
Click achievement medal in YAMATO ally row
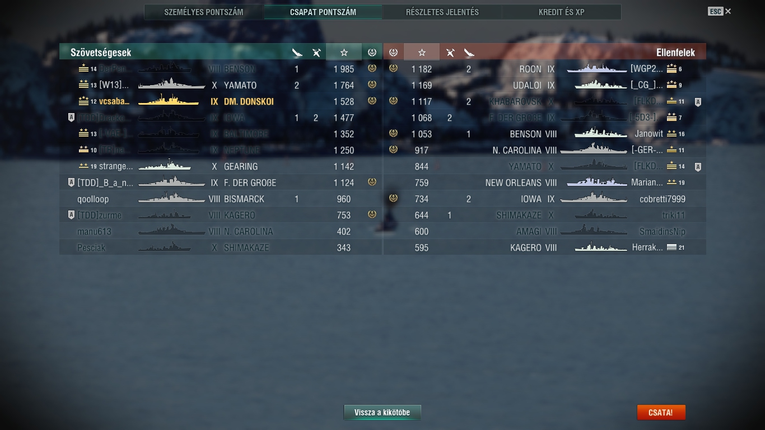(x=372, y=85)
